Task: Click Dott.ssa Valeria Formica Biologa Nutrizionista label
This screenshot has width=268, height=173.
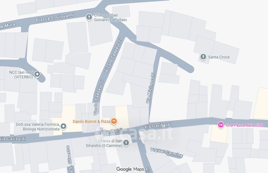Action: pyautogui.click(x=38, y=127)
